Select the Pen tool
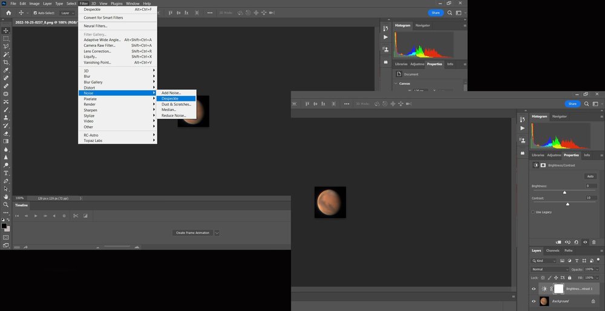The image size is (605, 311). 6,181
